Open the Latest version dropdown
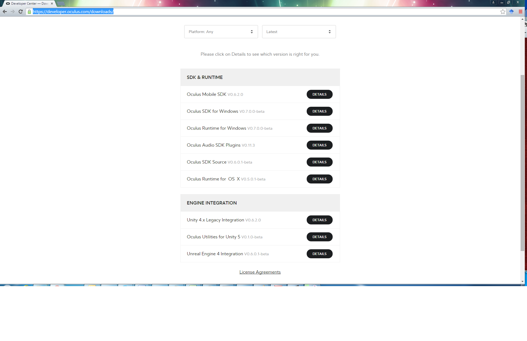This screenshot has height=341, width=527. click(x=299, y=32)
